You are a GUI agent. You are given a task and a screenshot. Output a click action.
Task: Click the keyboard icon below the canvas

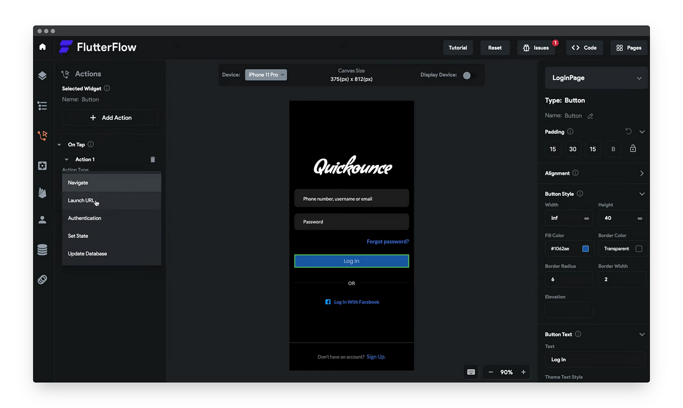[x=471, y=372]
